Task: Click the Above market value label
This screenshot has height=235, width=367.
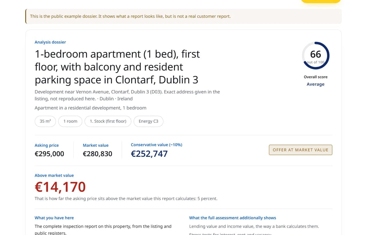Action: (x=54, y=175)
